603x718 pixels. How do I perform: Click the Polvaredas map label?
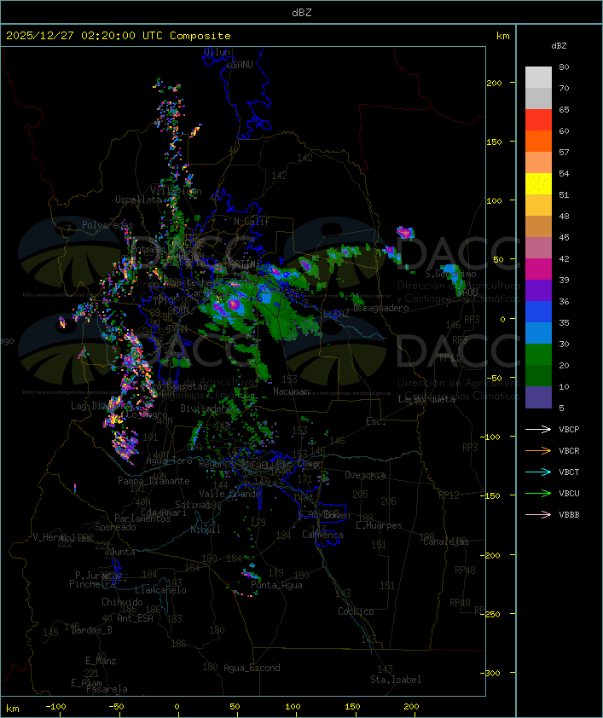pos(107,225)
